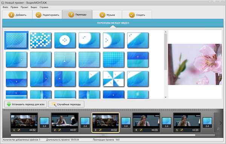226x144 pixels.
Task: Choose the wipe from right side transition
Action: tap(41, 79)
